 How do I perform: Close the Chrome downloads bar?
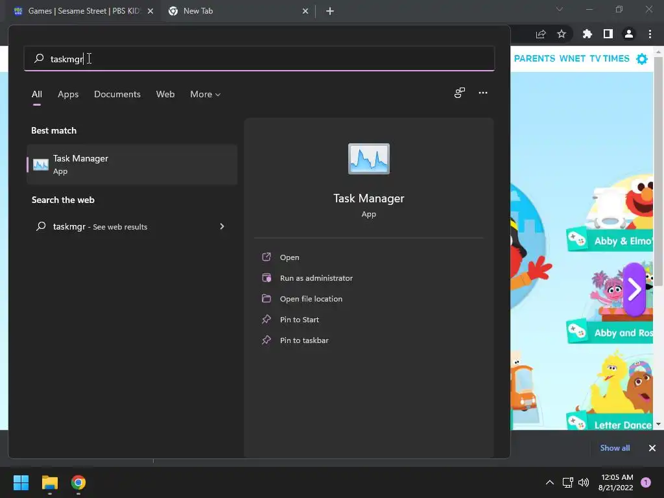coord(652,447)
